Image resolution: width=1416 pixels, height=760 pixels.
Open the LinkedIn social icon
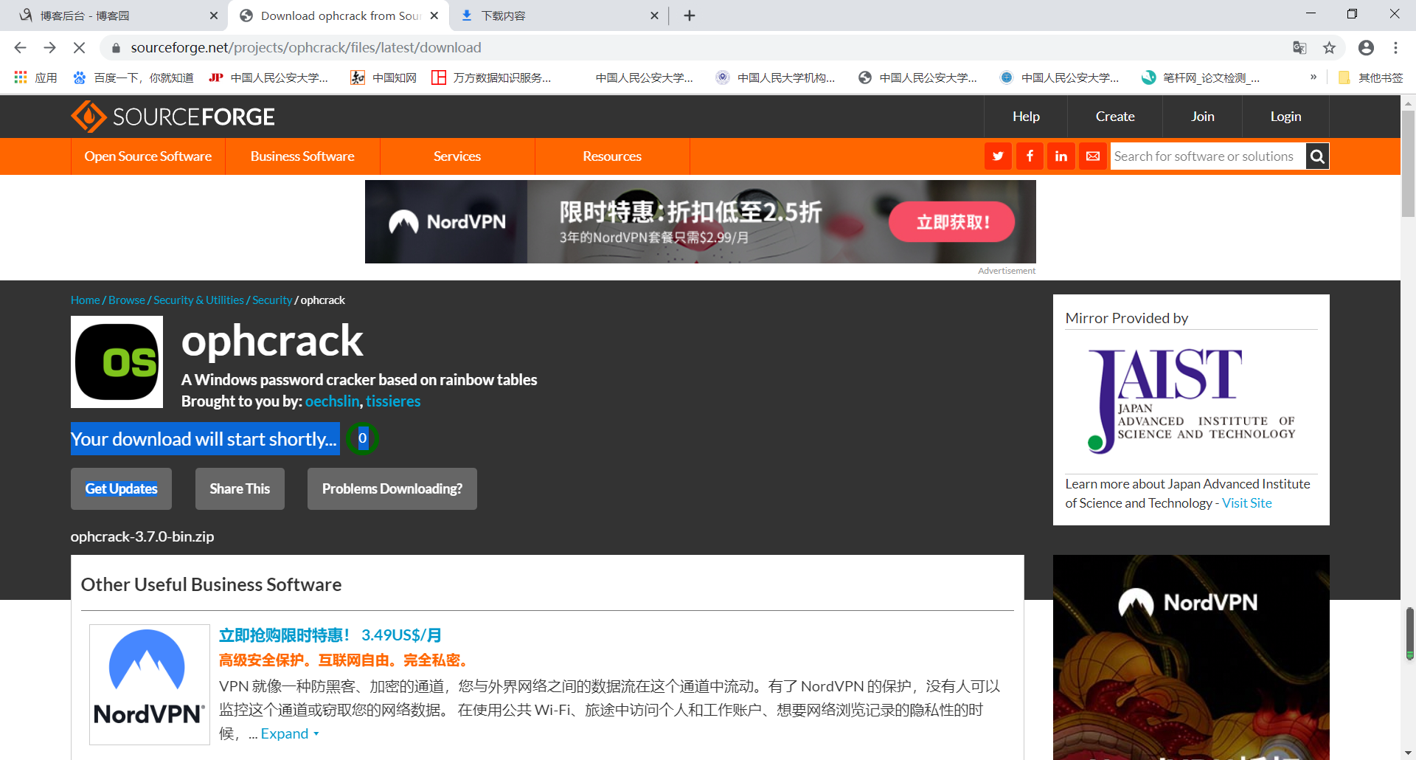(1061, 156)
